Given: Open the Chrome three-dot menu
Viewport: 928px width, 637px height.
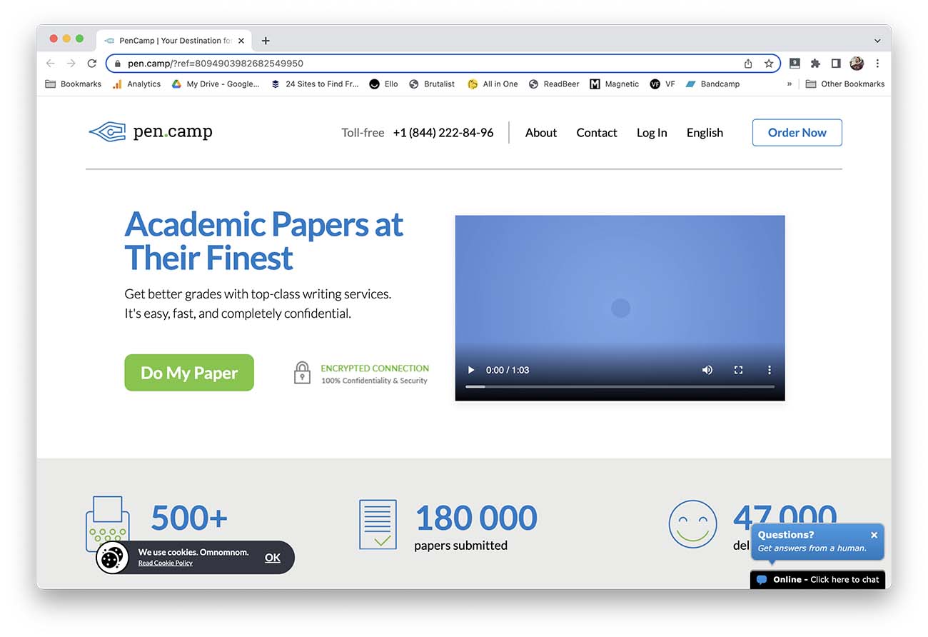Looking at the screenshot, I should (x=877, y=64).
